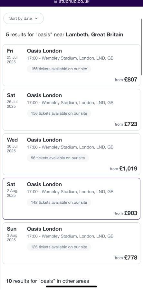
Task: Open the Sort by date dropdown
Action: point(24,18)
